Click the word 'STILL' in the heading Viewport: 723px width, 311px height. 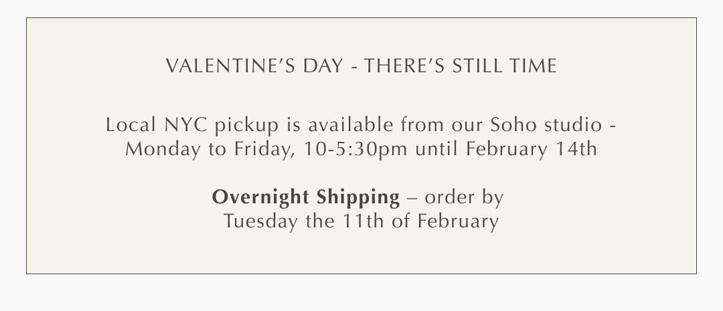click(x=480, y=66)
